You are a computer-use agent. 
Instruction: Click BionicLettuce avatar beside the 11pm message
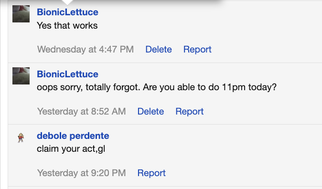(x=21, y=76)
